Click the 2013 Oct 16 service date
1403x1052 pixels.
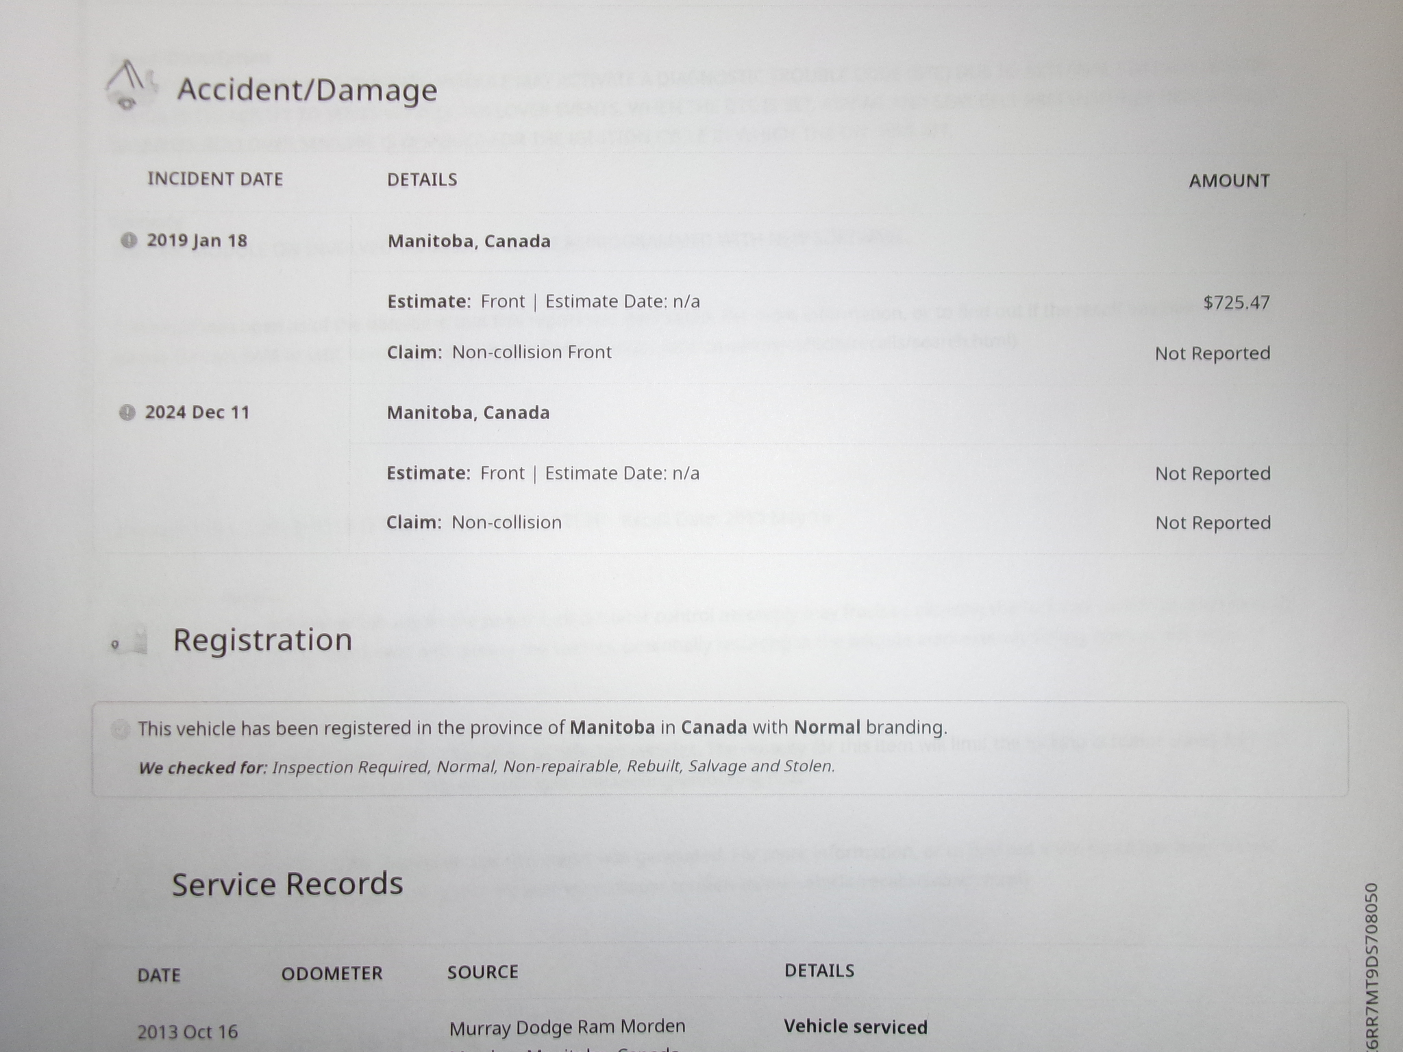(188, 1031)
